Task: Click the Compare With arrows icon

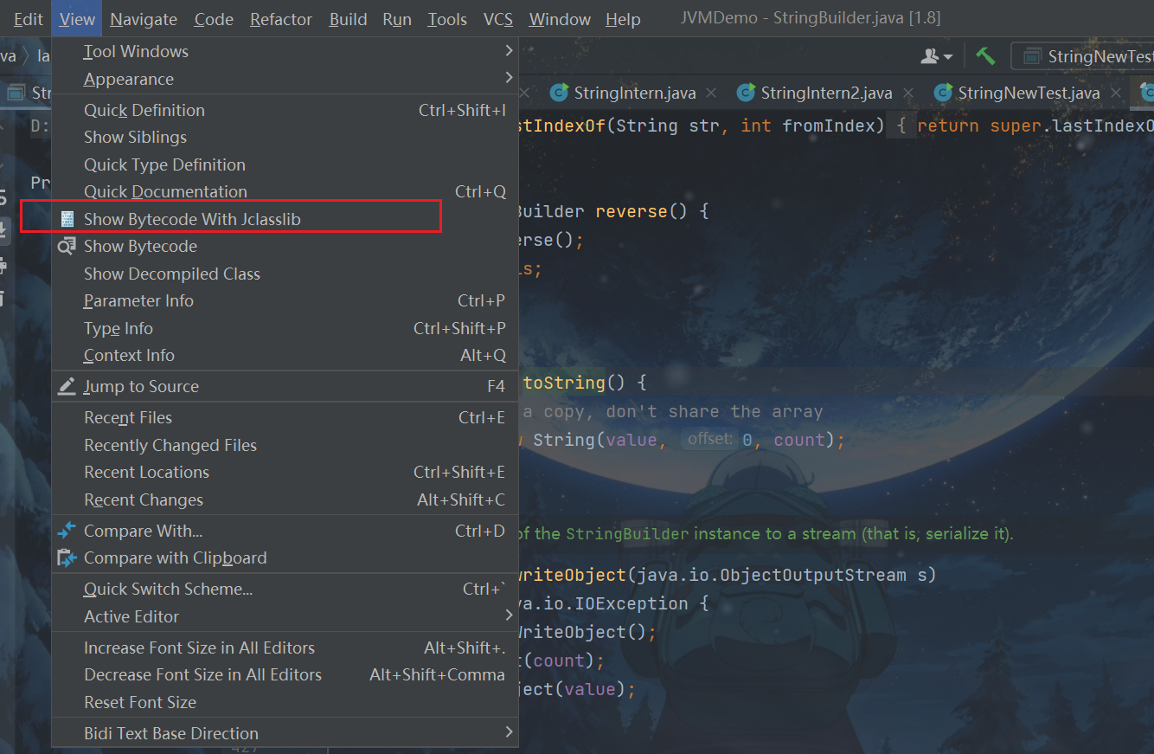Action: coord(67,531)
